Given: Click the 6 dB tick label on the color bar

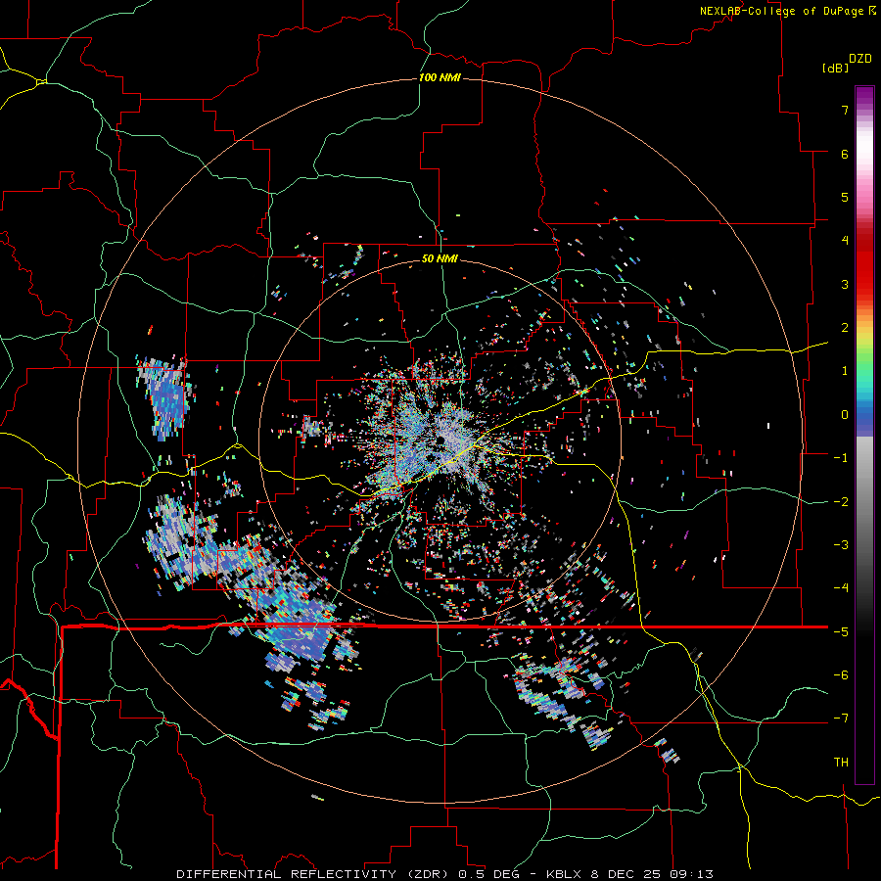Looking at the screenshot, I should tap(845, 154).
